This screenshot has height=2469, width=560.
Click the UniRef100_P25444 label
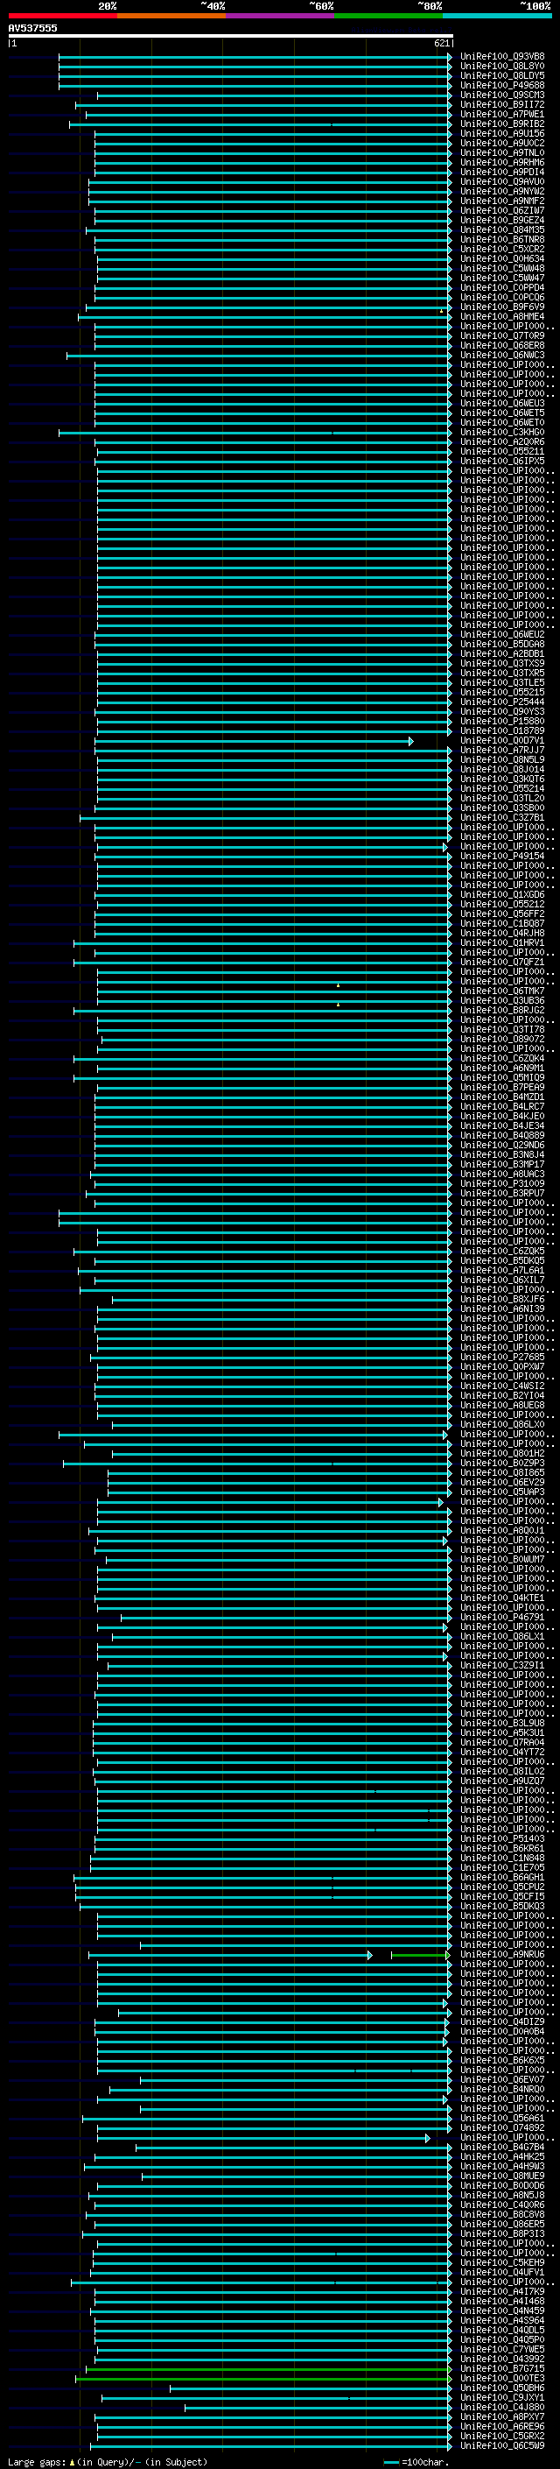[x=501, y=702]
